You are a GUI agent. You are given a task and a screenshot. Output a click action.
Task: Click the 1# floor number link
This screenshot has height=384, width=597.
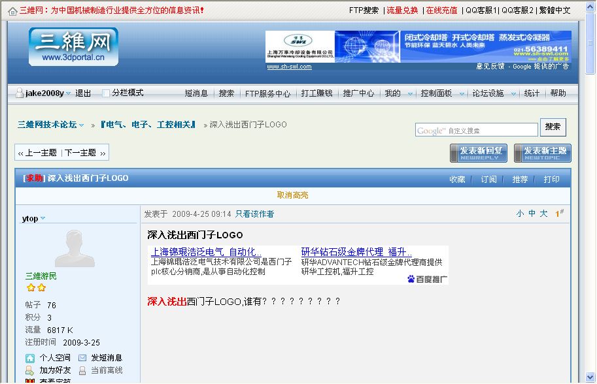coord(559,214)
